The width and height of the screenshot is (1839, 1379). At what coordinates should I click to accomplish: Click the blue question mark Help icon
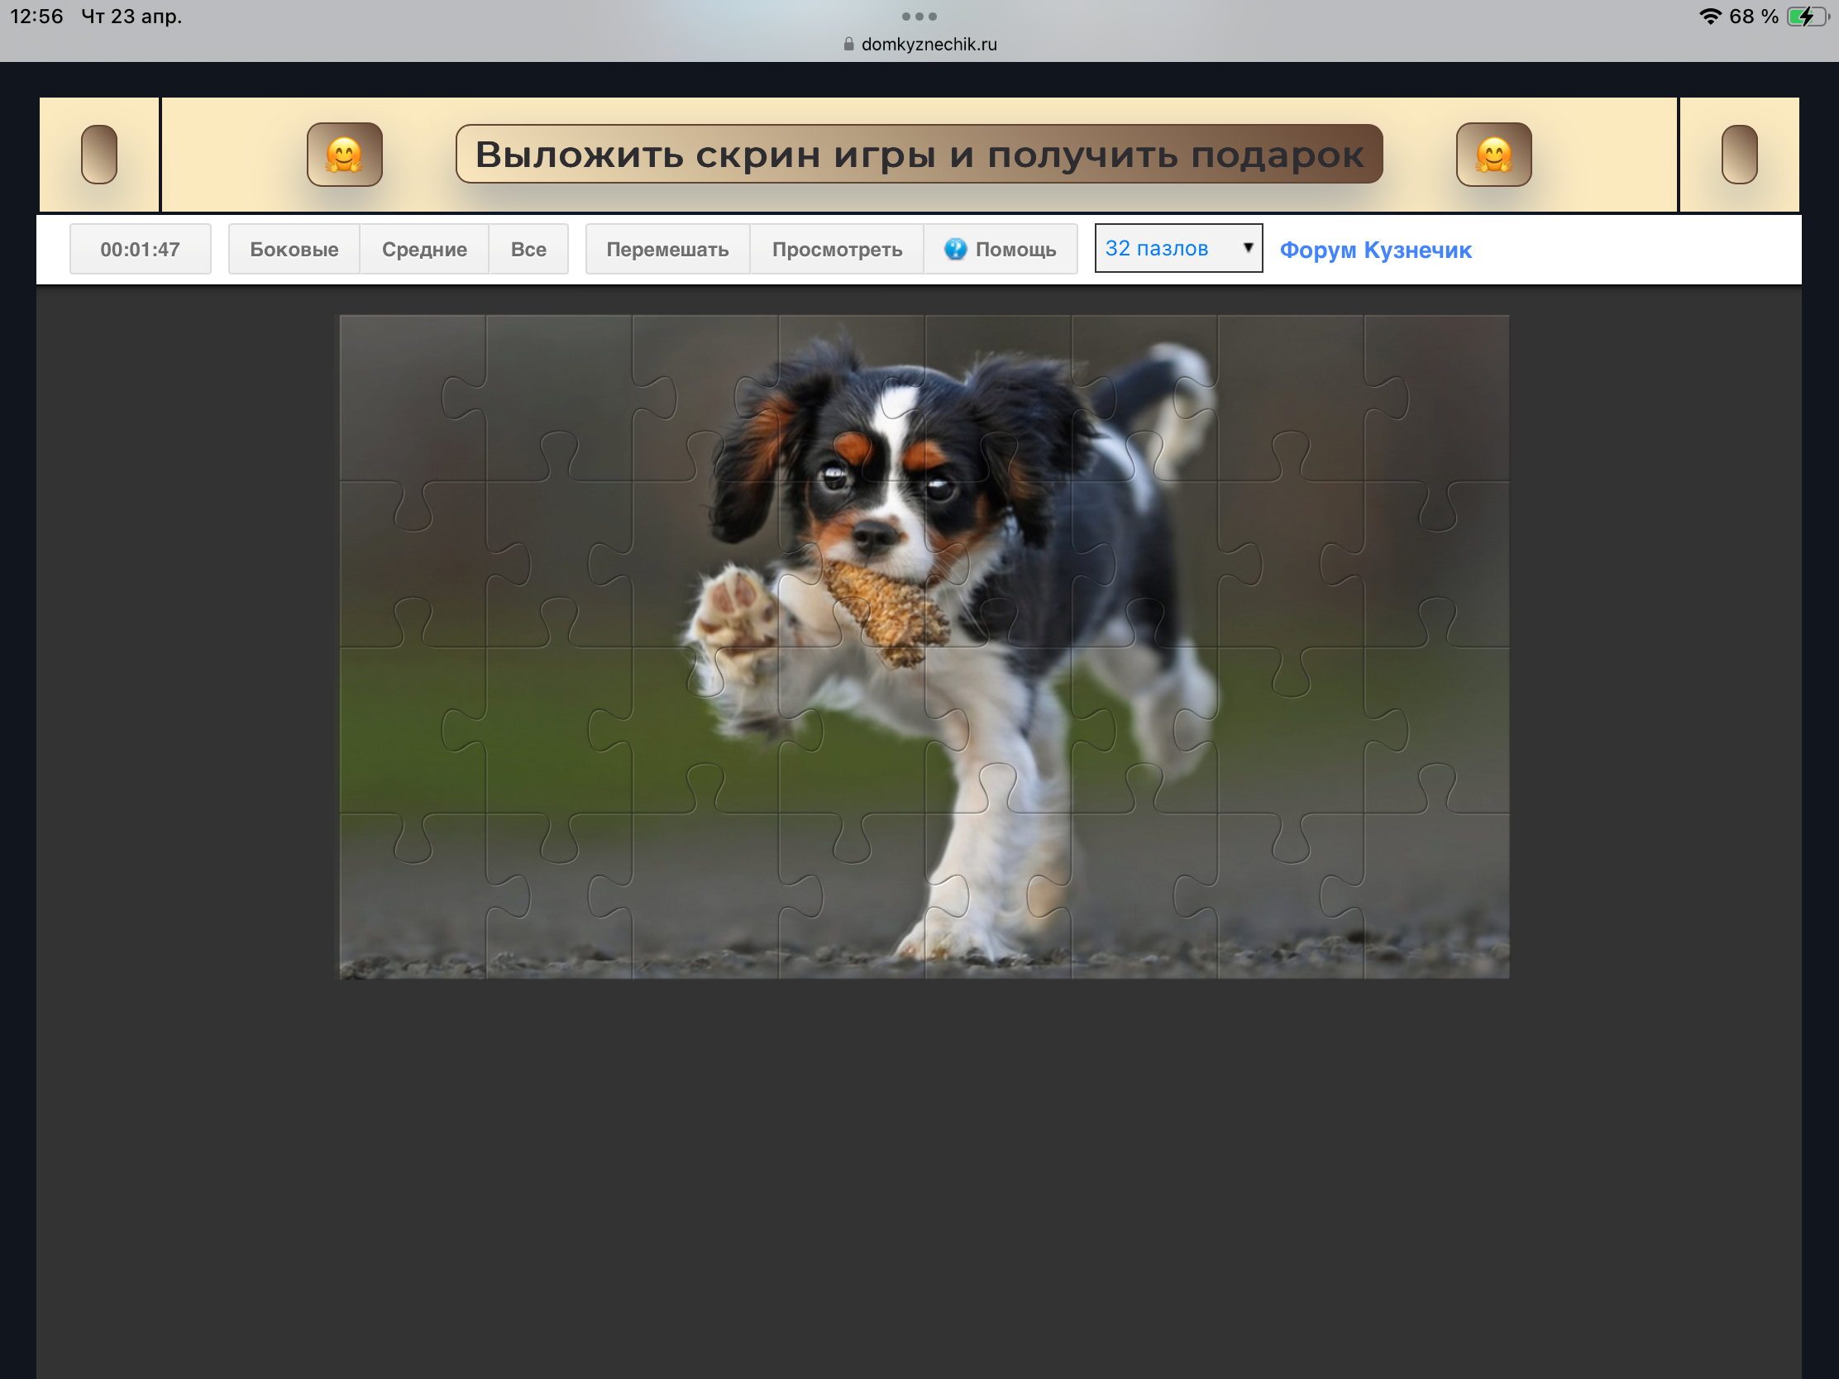point(955,250)
